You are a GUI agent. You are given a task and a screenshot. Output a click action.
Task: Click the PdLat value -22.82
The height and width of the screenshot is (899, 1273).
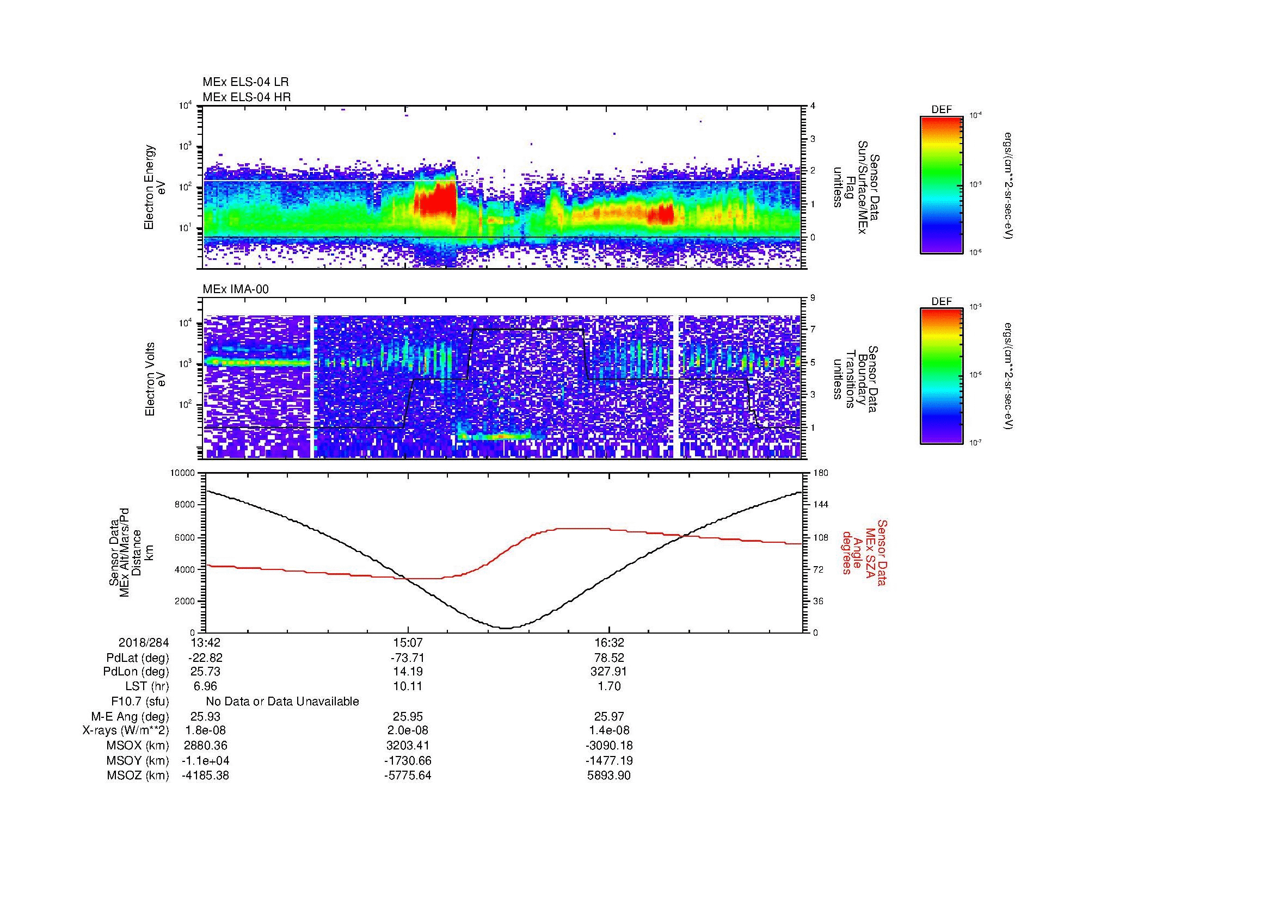coord(206,658)
